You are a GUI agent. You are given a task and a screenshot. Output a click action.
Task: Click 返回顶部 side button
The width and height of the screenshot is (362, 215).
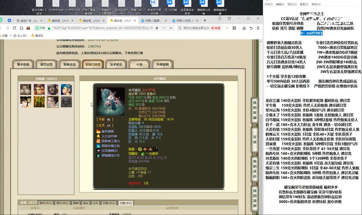pyautogui.click(x=255, y=198)
